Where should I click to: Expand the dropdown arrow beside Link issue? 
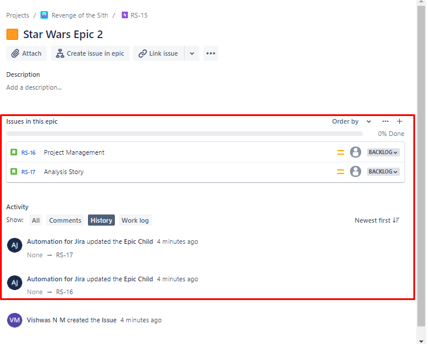192,53
